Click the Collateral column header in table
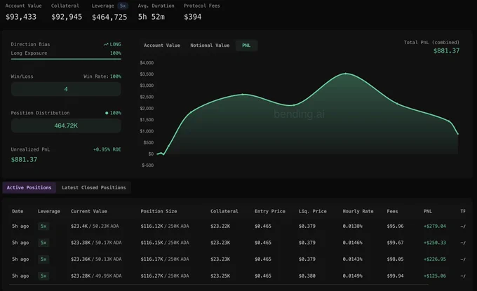This screenshot has width=477, height=291. pyautogui.click(x=224, y=211)
